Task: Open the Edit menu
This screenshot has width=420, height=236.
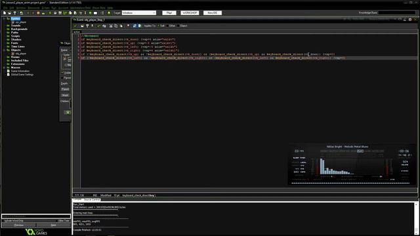Action: pos(12,8)
